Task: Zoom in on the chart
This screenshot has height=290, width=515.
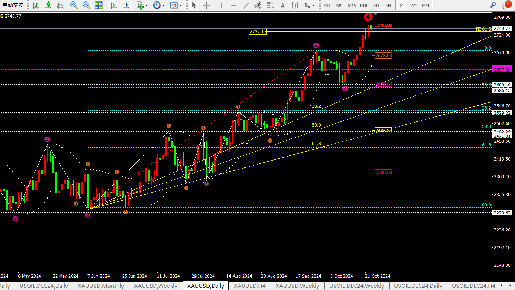Action: pos(74,5)
